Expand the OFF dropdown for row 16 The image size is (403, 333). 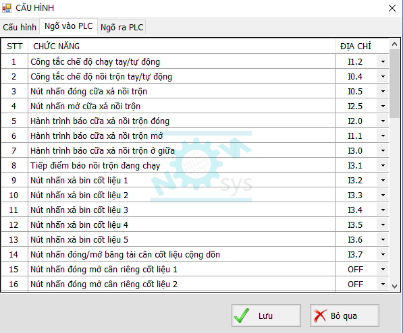coord(383,284)
